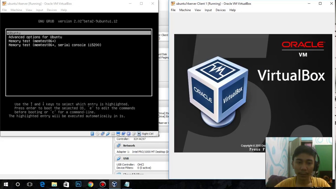
Task: Click the red screen recorder taskbar icon
Action: point(102,184)
